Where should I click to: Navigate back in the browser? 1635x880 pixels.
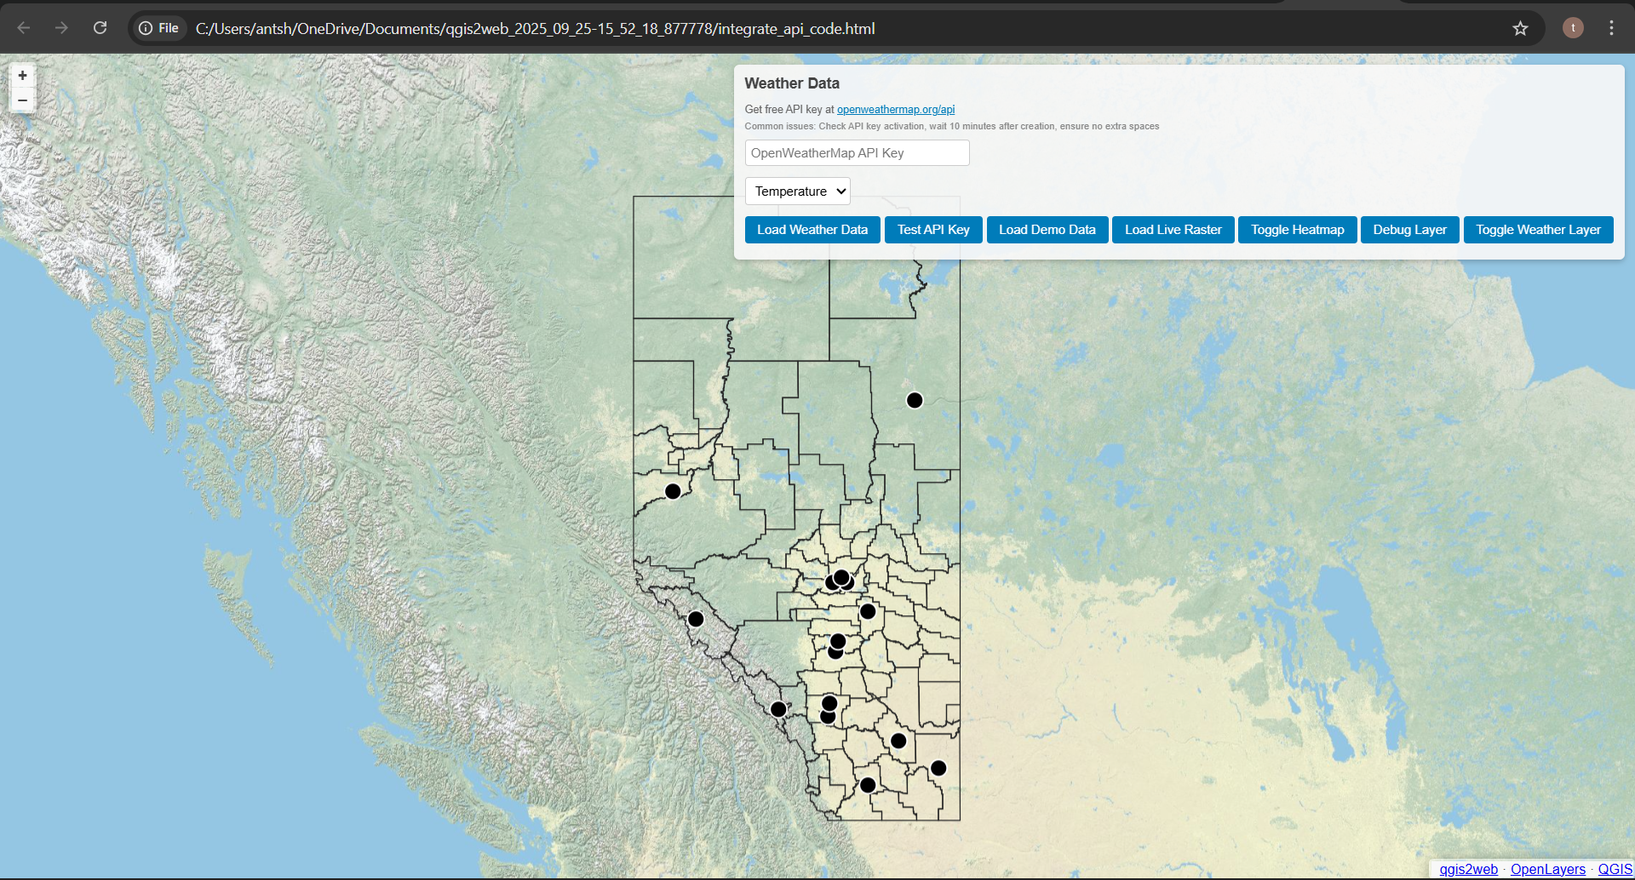[x=24, y=28]
